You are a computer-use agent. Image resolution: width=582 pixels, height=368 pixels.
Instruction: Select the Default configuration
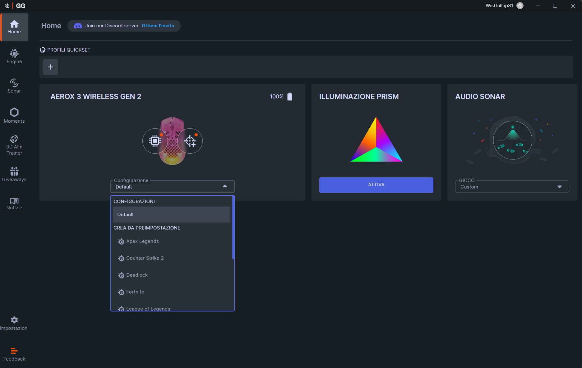(171, 215)
